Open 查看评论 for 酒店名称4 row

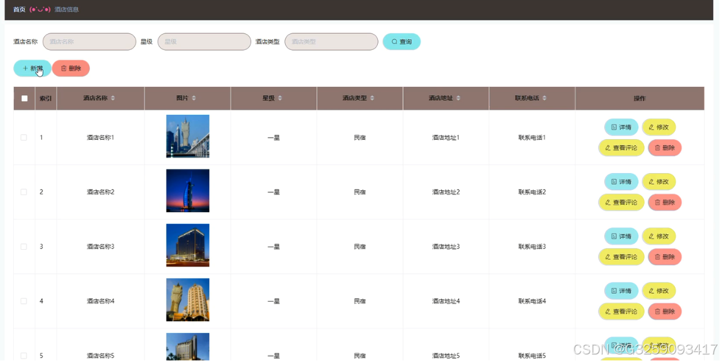621,311
